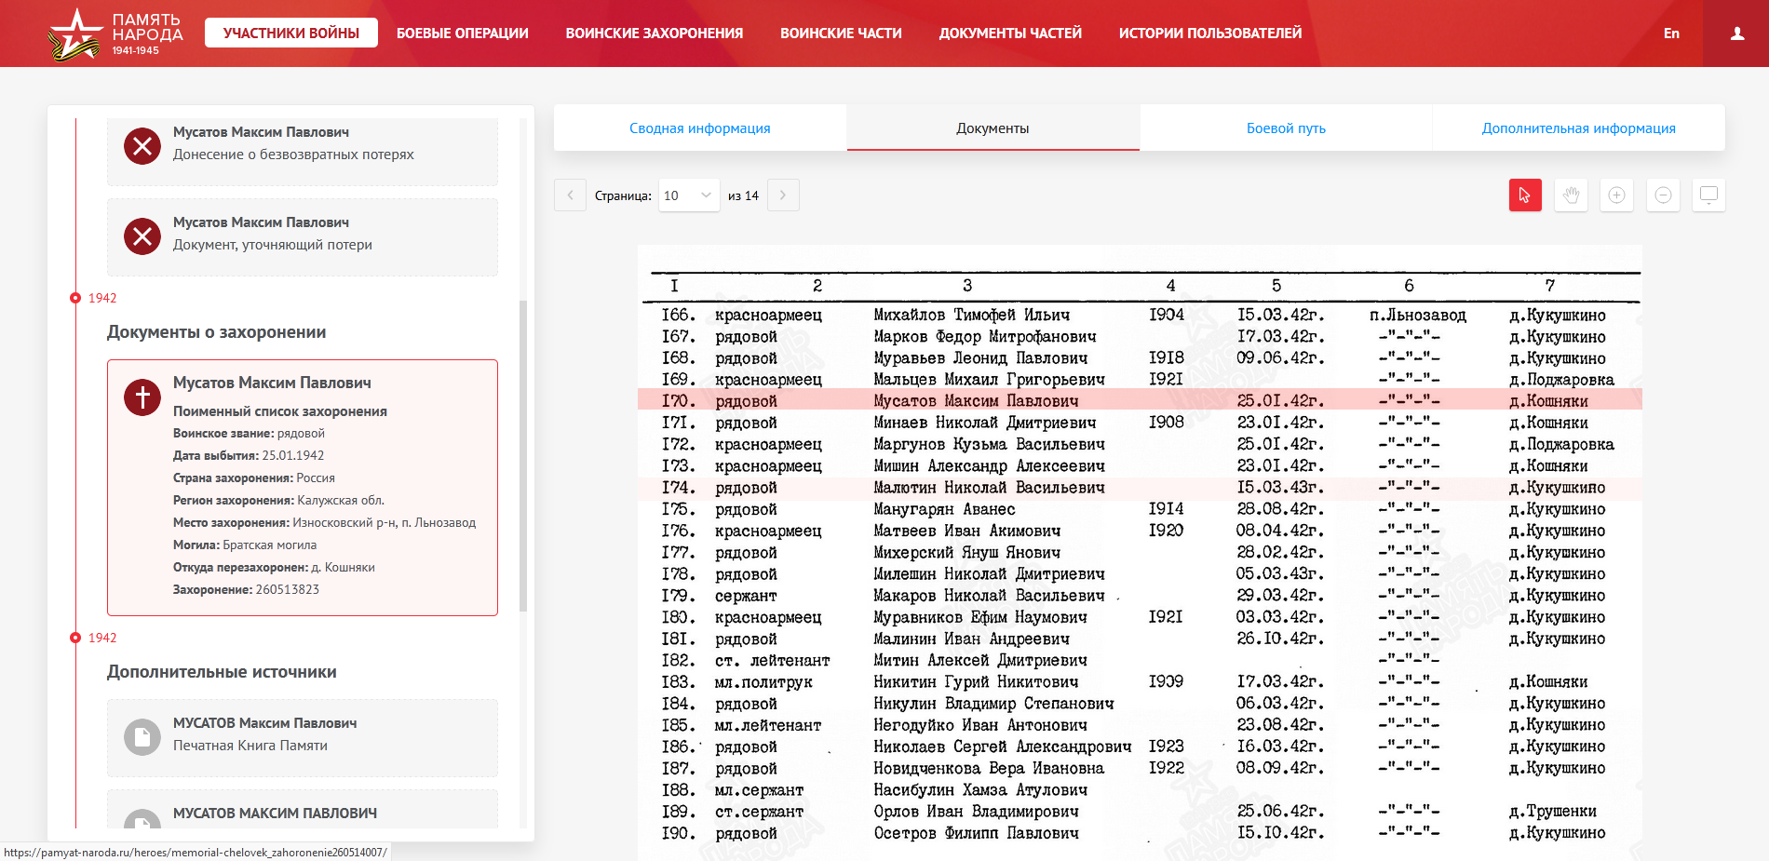Select the red cursor pointer tool
Image resolution: width=1769 pixels, height=861 pixels.
click(1525, 195)
